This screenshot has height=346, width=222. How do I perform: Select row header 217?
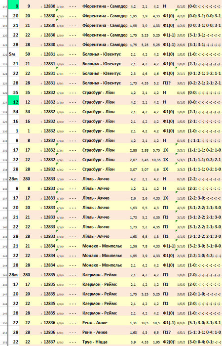tap(4, 6)
